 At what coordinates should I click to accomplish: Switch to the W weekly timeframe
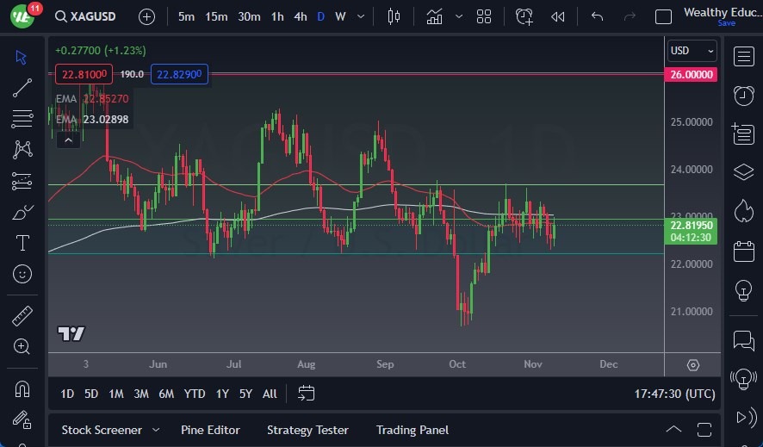341,16
